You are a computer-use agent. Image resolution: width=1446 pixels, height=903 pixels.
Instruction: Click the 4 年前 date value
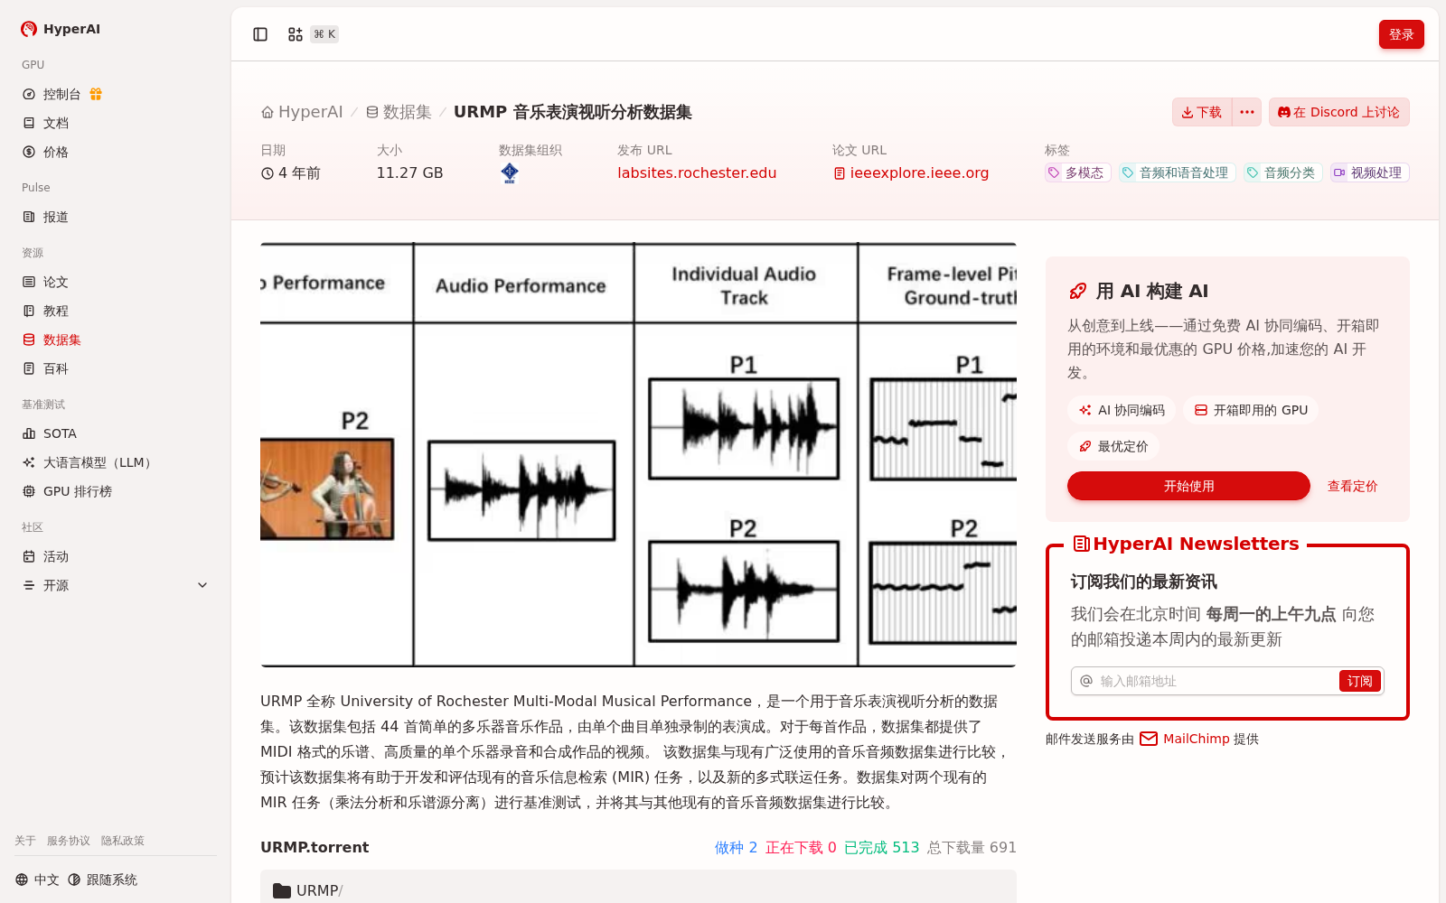tap(290, 172)
